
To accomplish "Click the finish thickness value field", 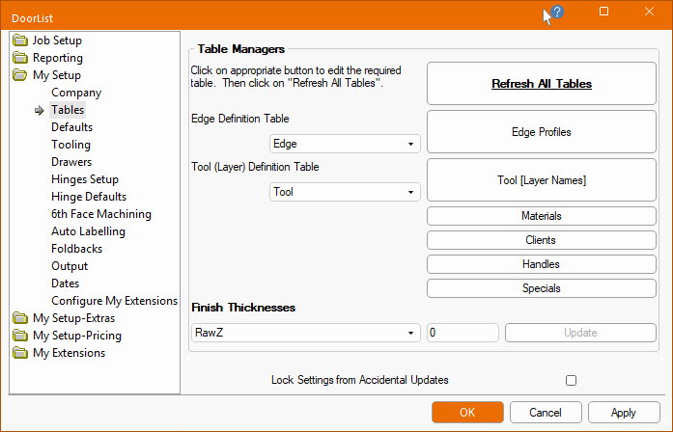I will [463, 333].
